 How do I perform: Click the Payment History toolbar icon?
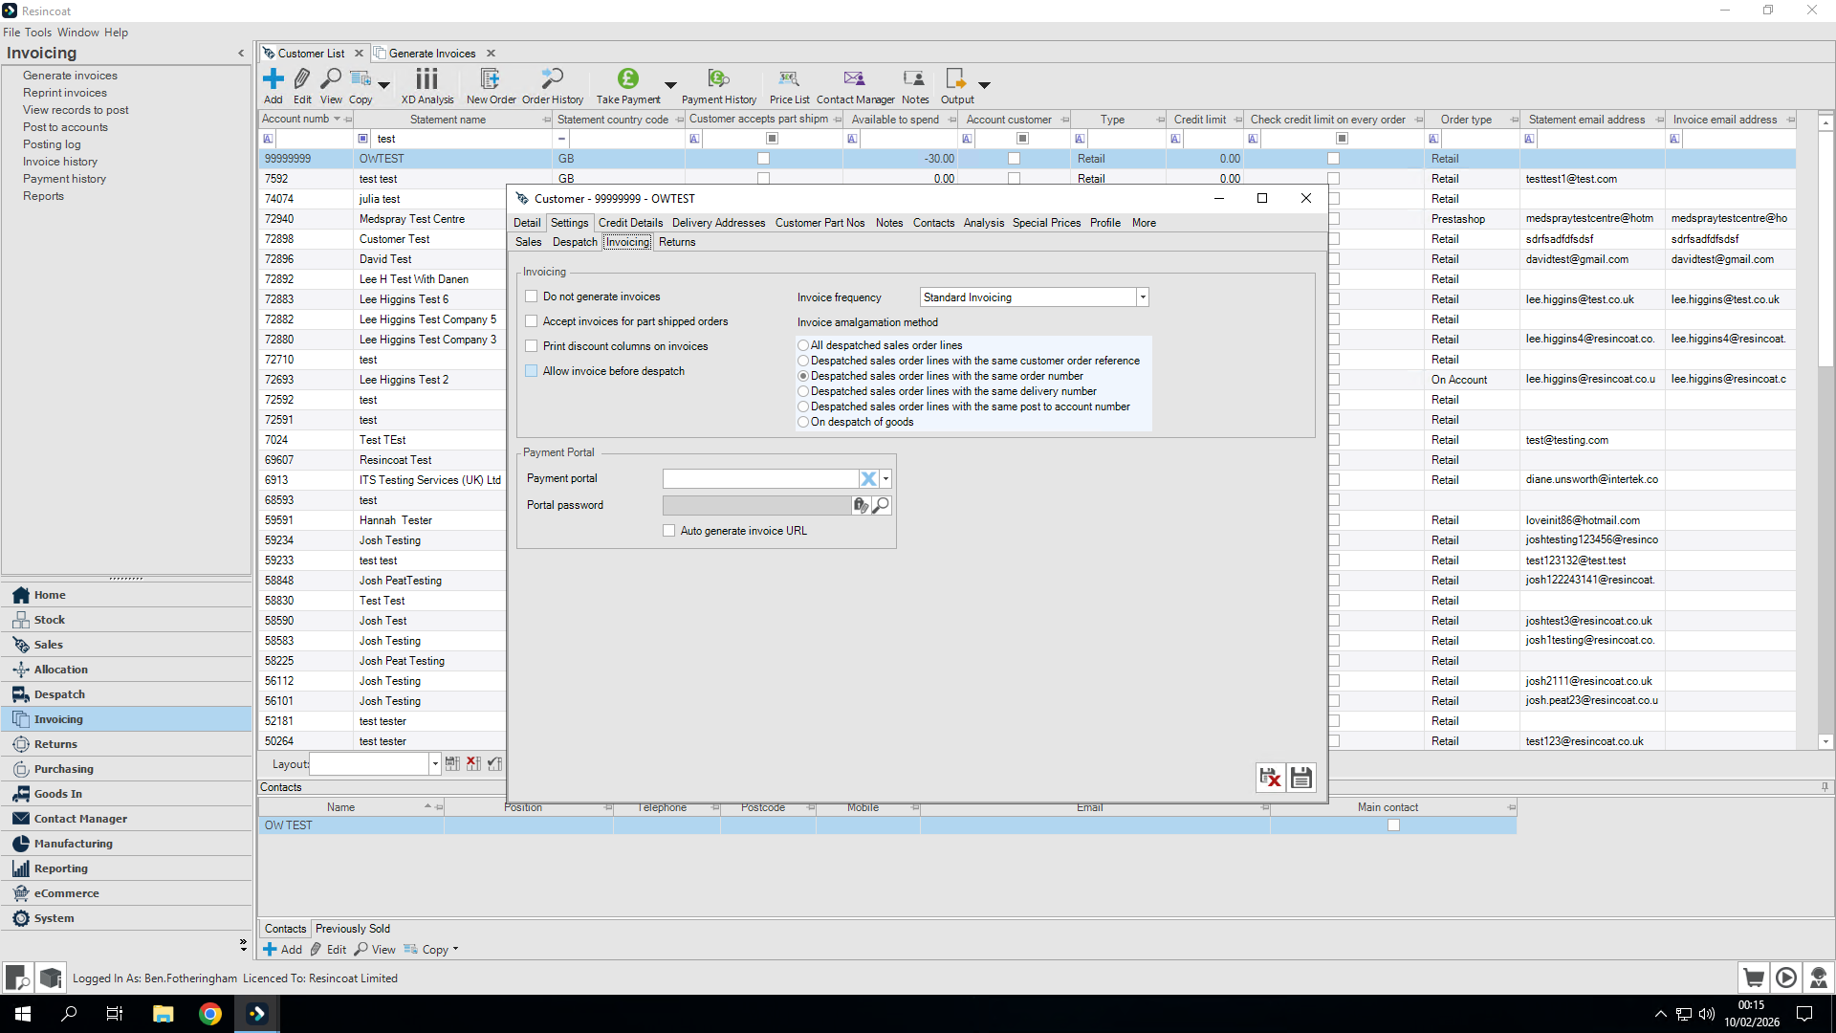718,79
